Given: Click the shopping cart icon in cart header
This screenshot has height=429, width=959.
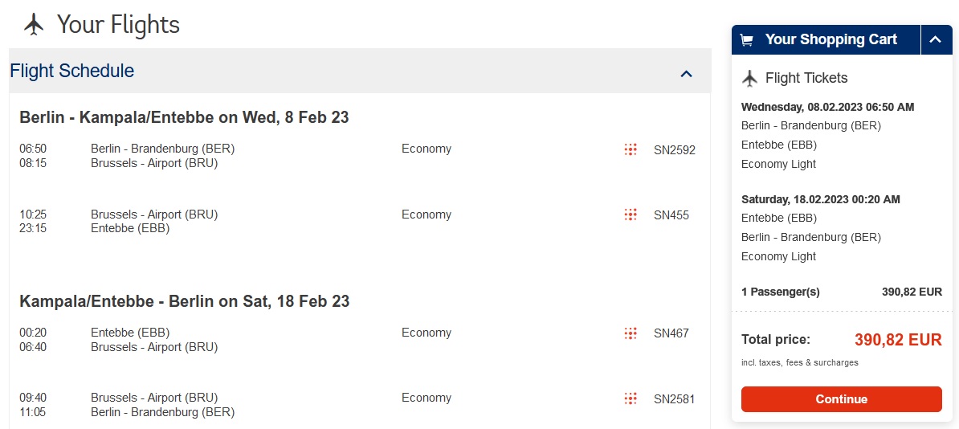Looking at the screenshot, I should [x=746, y=40].
